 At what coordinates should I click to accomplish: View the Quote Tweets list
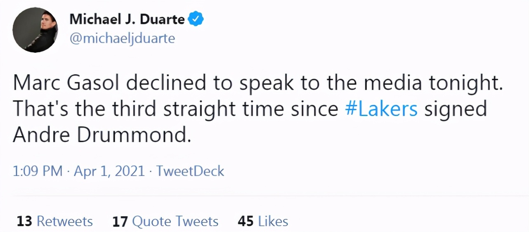pyautogui.click(x=175, y=221)
